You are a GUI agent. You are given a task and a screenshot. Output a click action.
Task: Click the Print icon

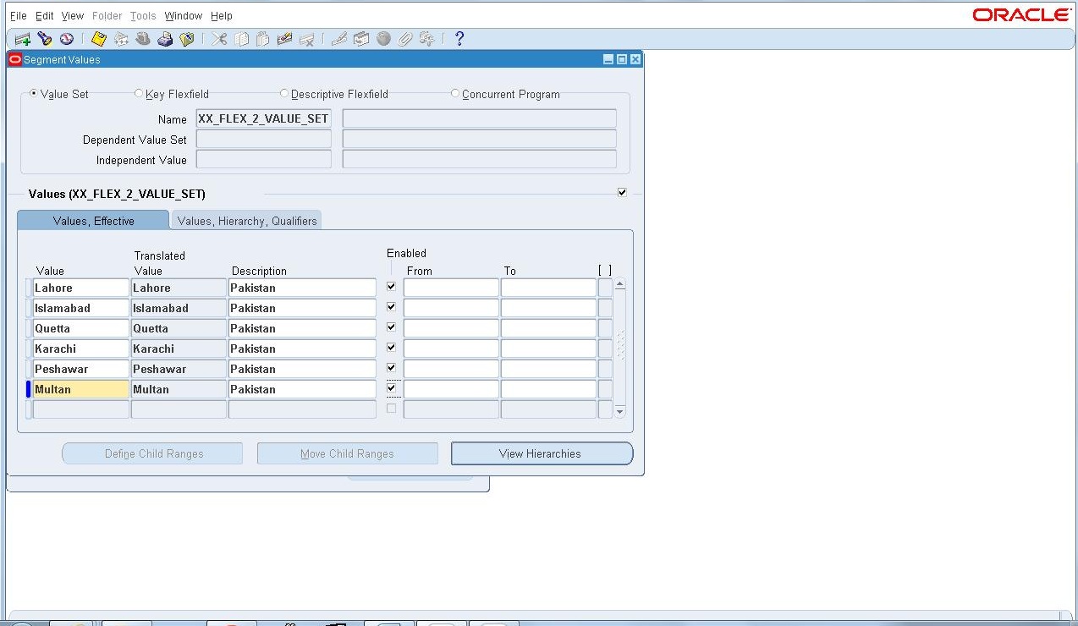(x=165, y=38)
